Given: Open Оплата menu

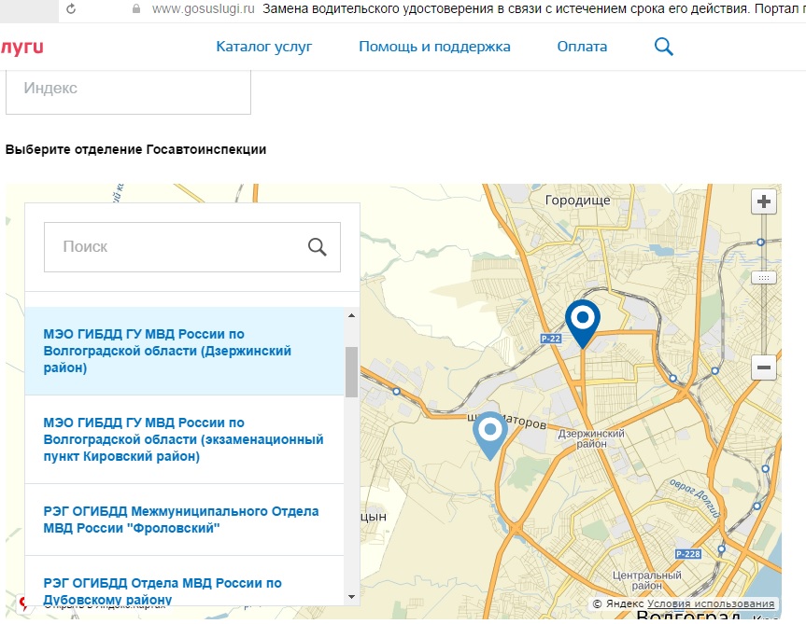Looking at the screenshot, I should (x=582, y=47).
